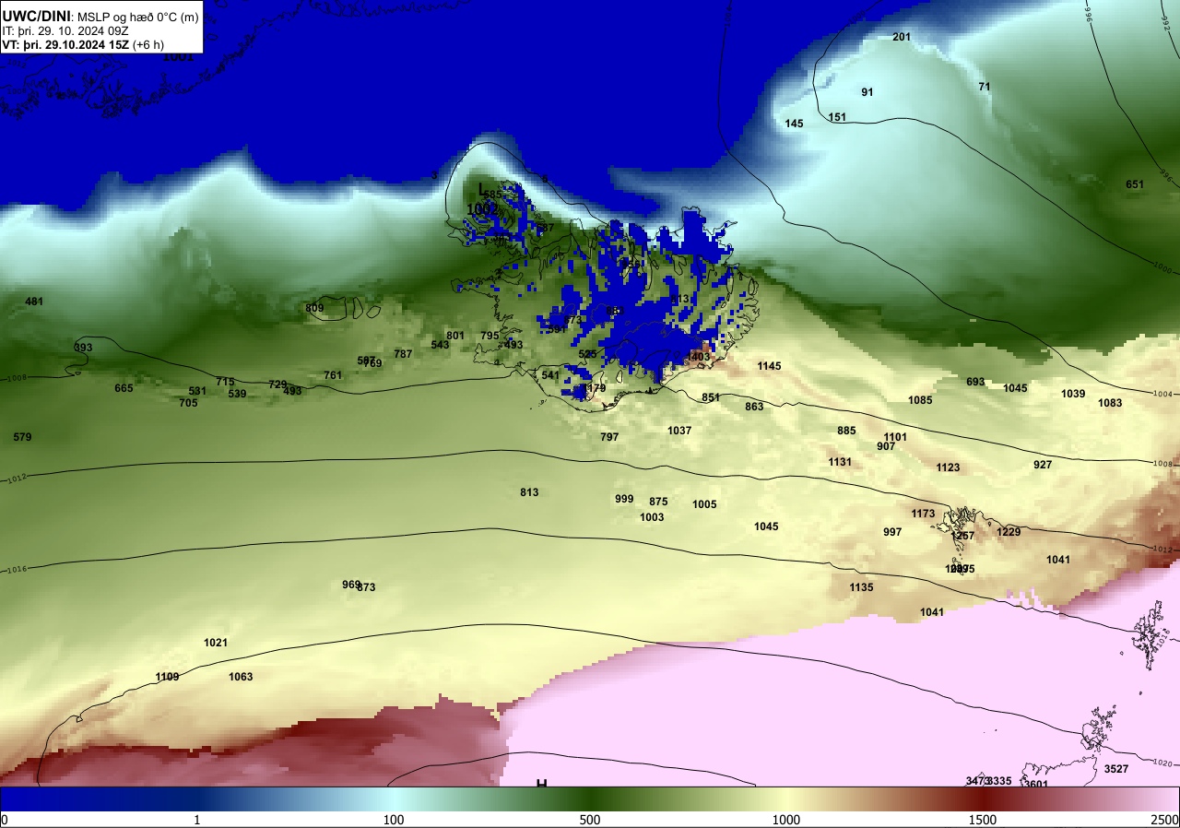Click the height value 809
This screenshot has height=828, width=1180.
[314, 308]
